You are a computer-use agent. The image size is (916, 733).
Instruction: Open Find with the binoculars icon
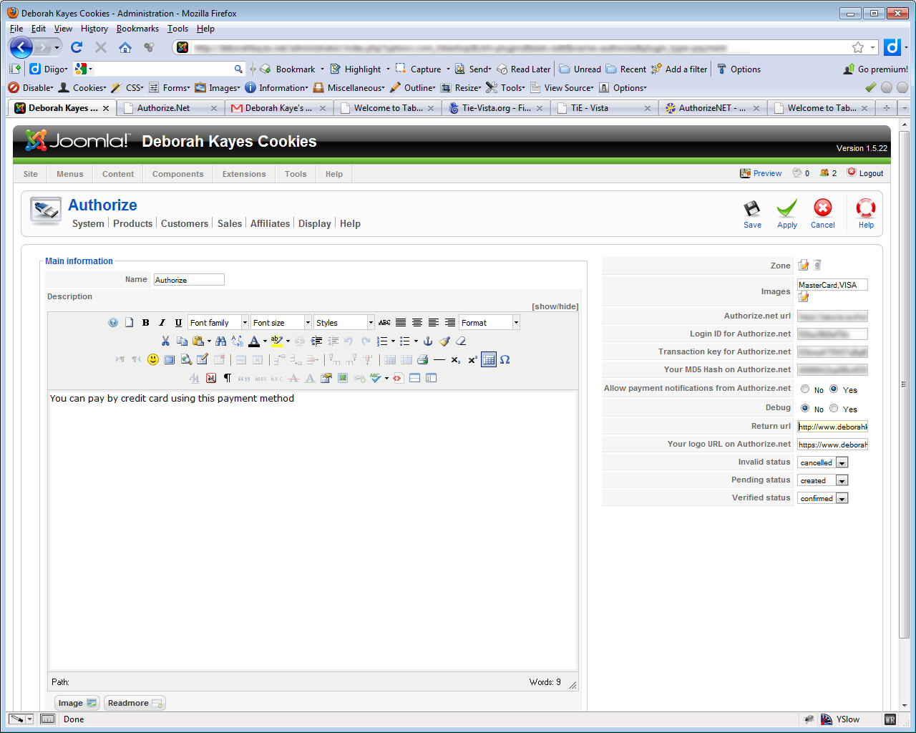pos(220,341)
